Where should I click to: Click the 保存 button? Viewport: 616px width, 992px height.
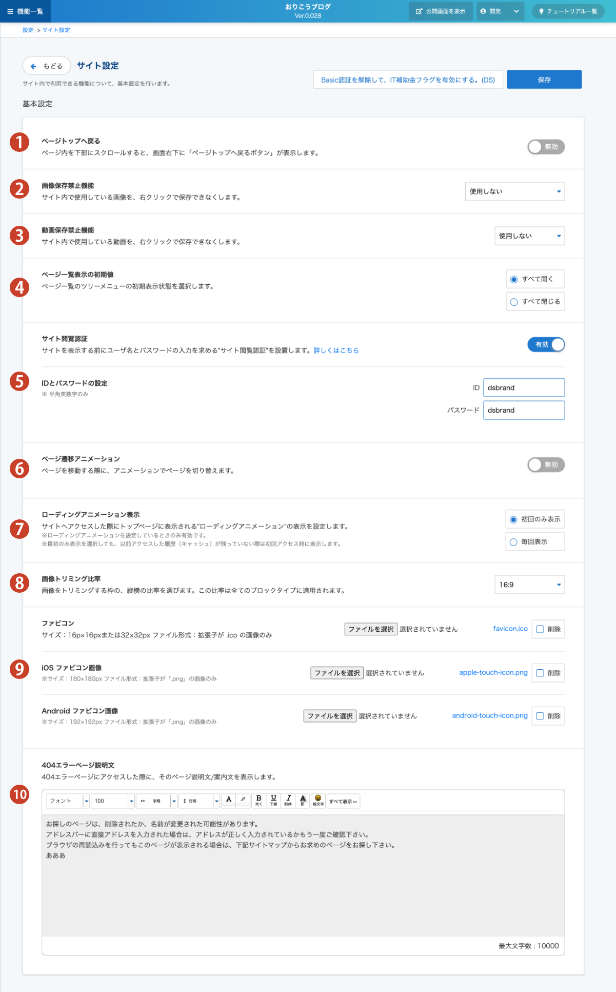click(x=544, y=80)
